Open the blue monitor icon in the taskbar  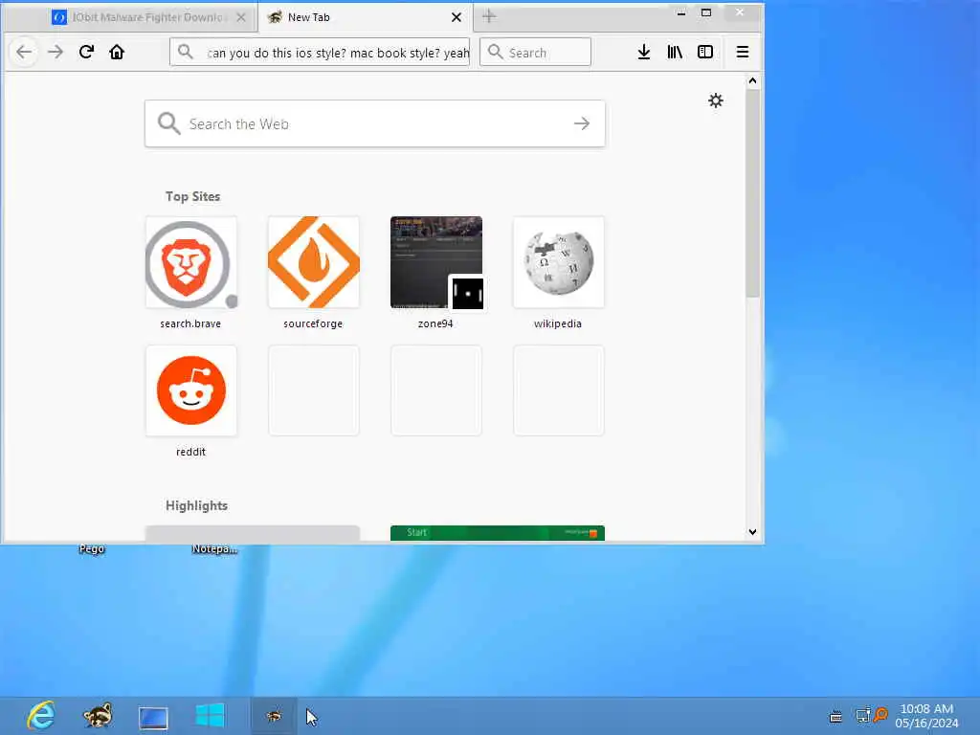pyautogui.click(x=153, y=718)
